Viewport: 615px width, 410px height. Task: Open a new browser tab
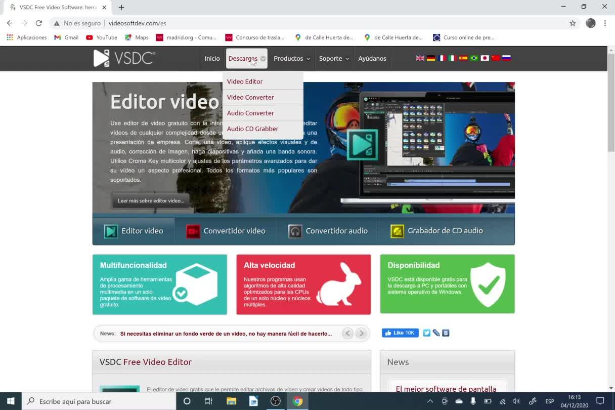point(121,8)
